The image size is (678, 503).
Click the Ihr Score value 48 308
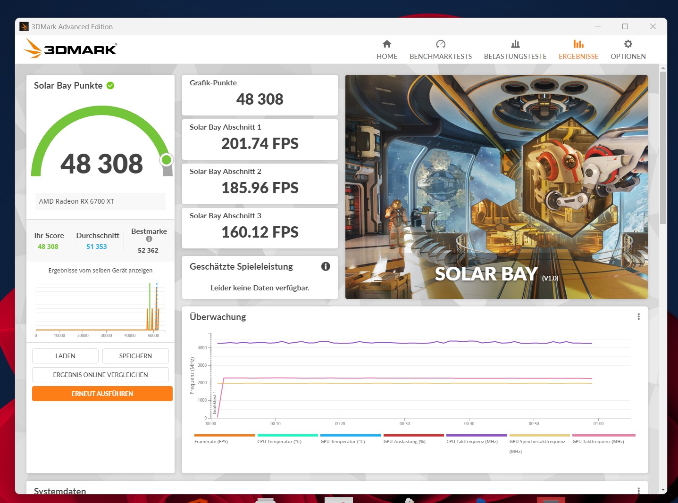click(x=48, y=247)
